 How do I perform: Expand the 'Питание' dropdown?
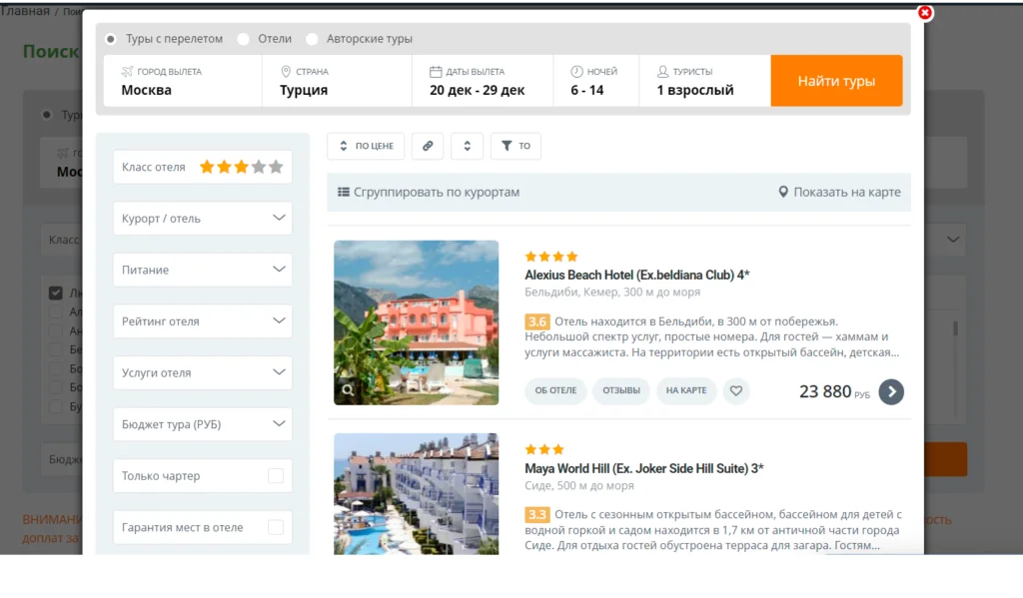(x=202, y=270)
